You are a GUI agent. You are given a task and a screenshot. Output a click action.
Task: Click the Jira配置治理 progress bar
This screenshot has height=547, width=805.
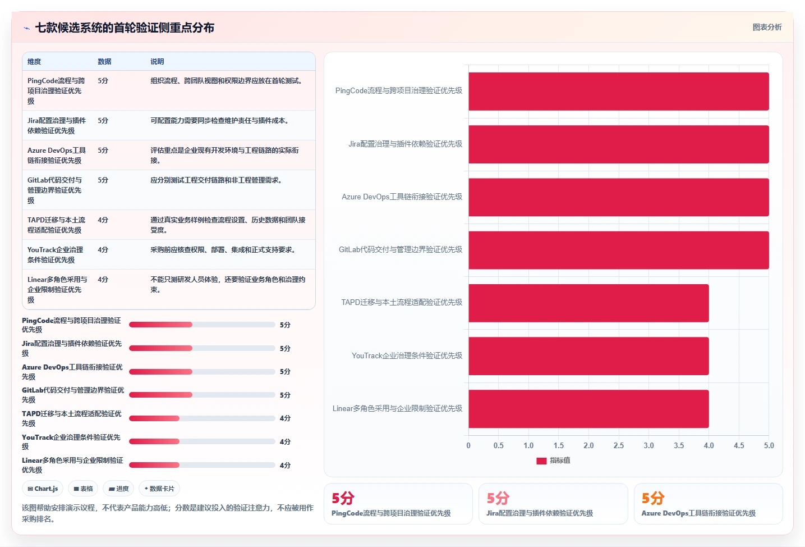(x=202, y=348)
